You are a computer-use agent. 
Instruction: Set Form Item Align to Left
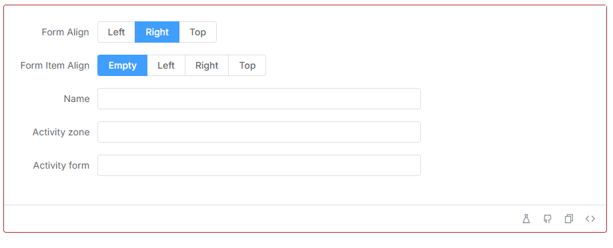point(166,65)
